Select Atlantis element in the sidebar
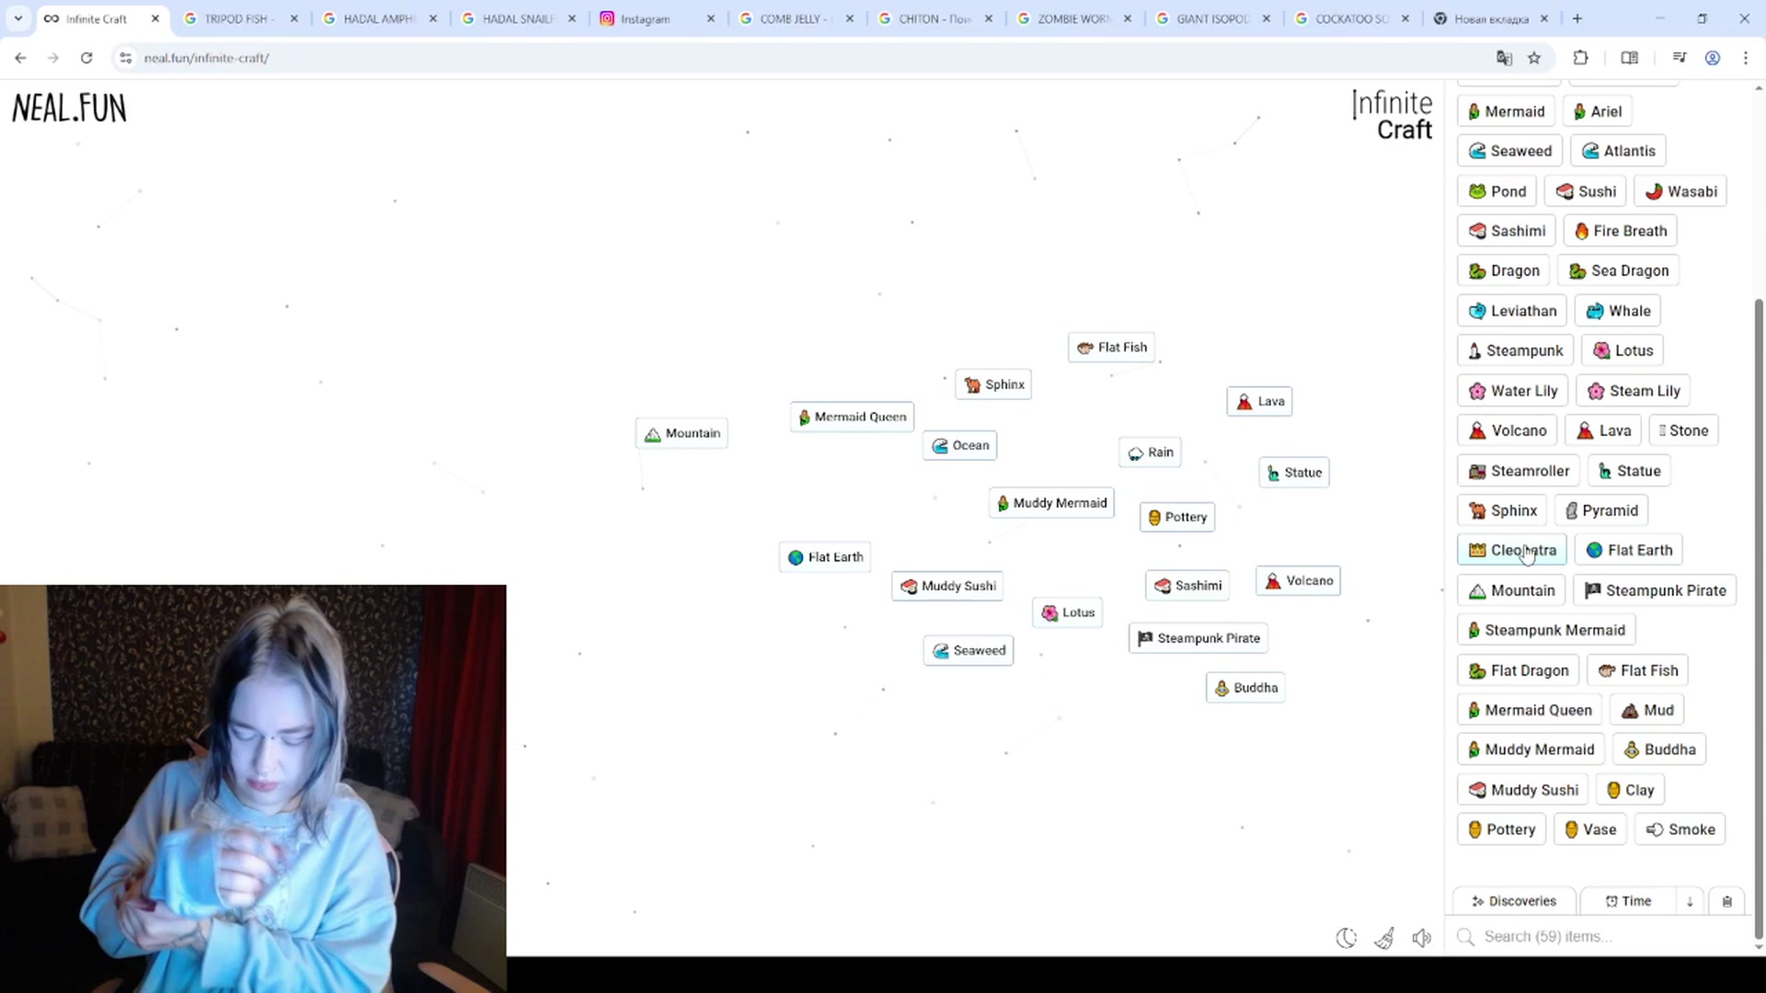The image size is (1766, 993). pos(1618,151)
